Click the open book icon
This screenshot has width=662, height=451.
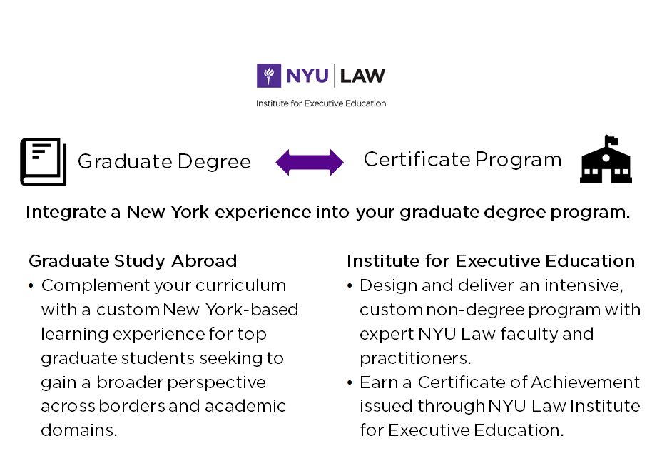(43, 162)
